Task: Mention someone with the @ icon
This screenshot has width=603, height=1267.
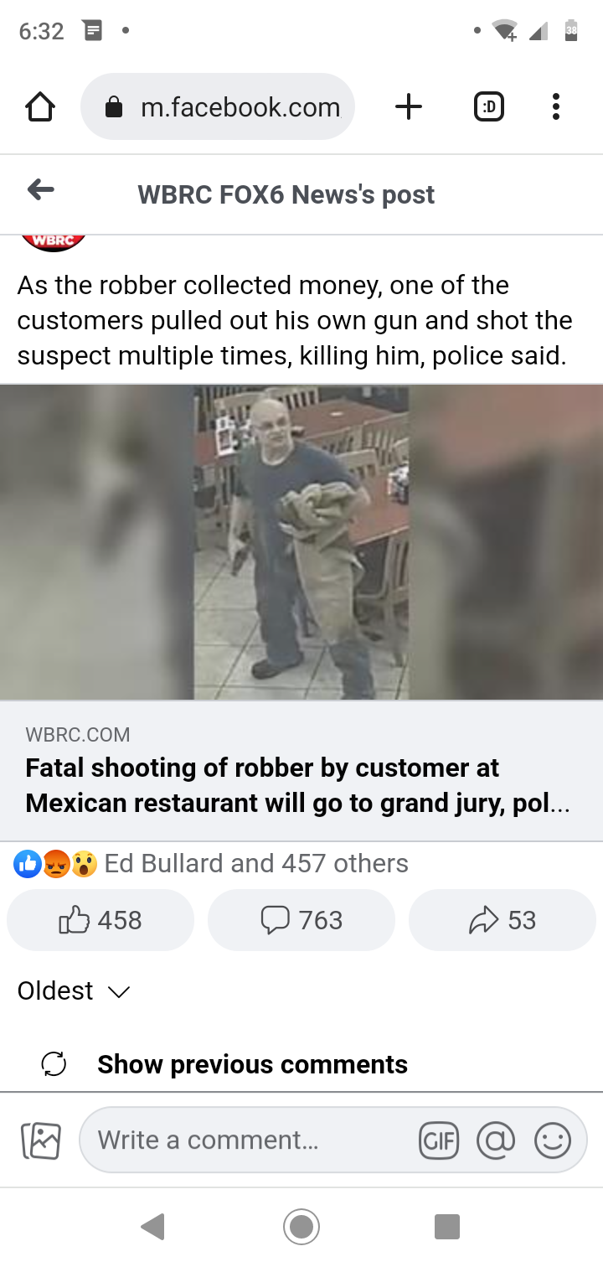Action: [x=496, y=1140]
